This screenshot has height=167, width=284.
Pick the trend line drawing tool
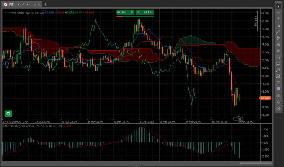[x=278, y=32]
